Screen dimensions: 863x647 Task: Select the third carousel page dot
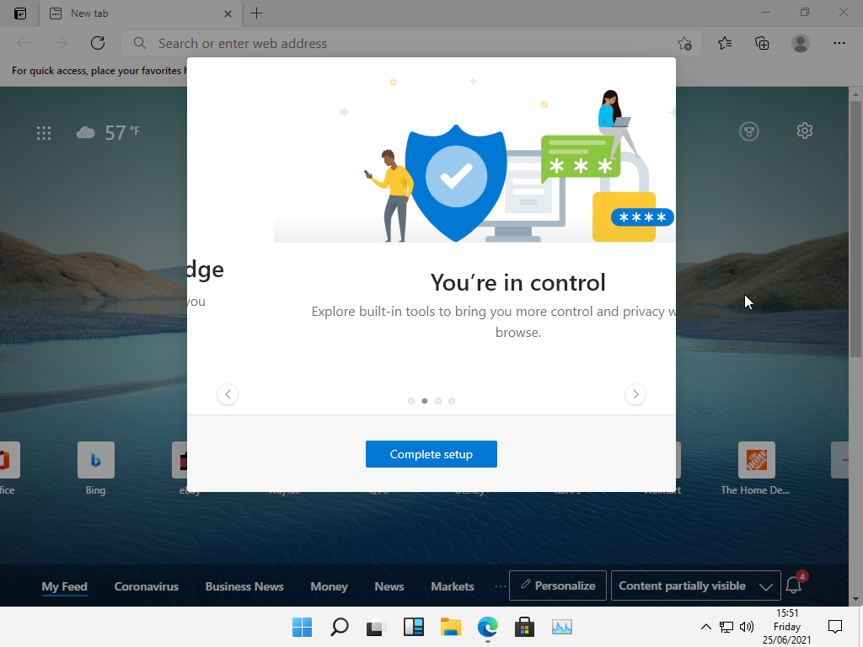point(438,401)
